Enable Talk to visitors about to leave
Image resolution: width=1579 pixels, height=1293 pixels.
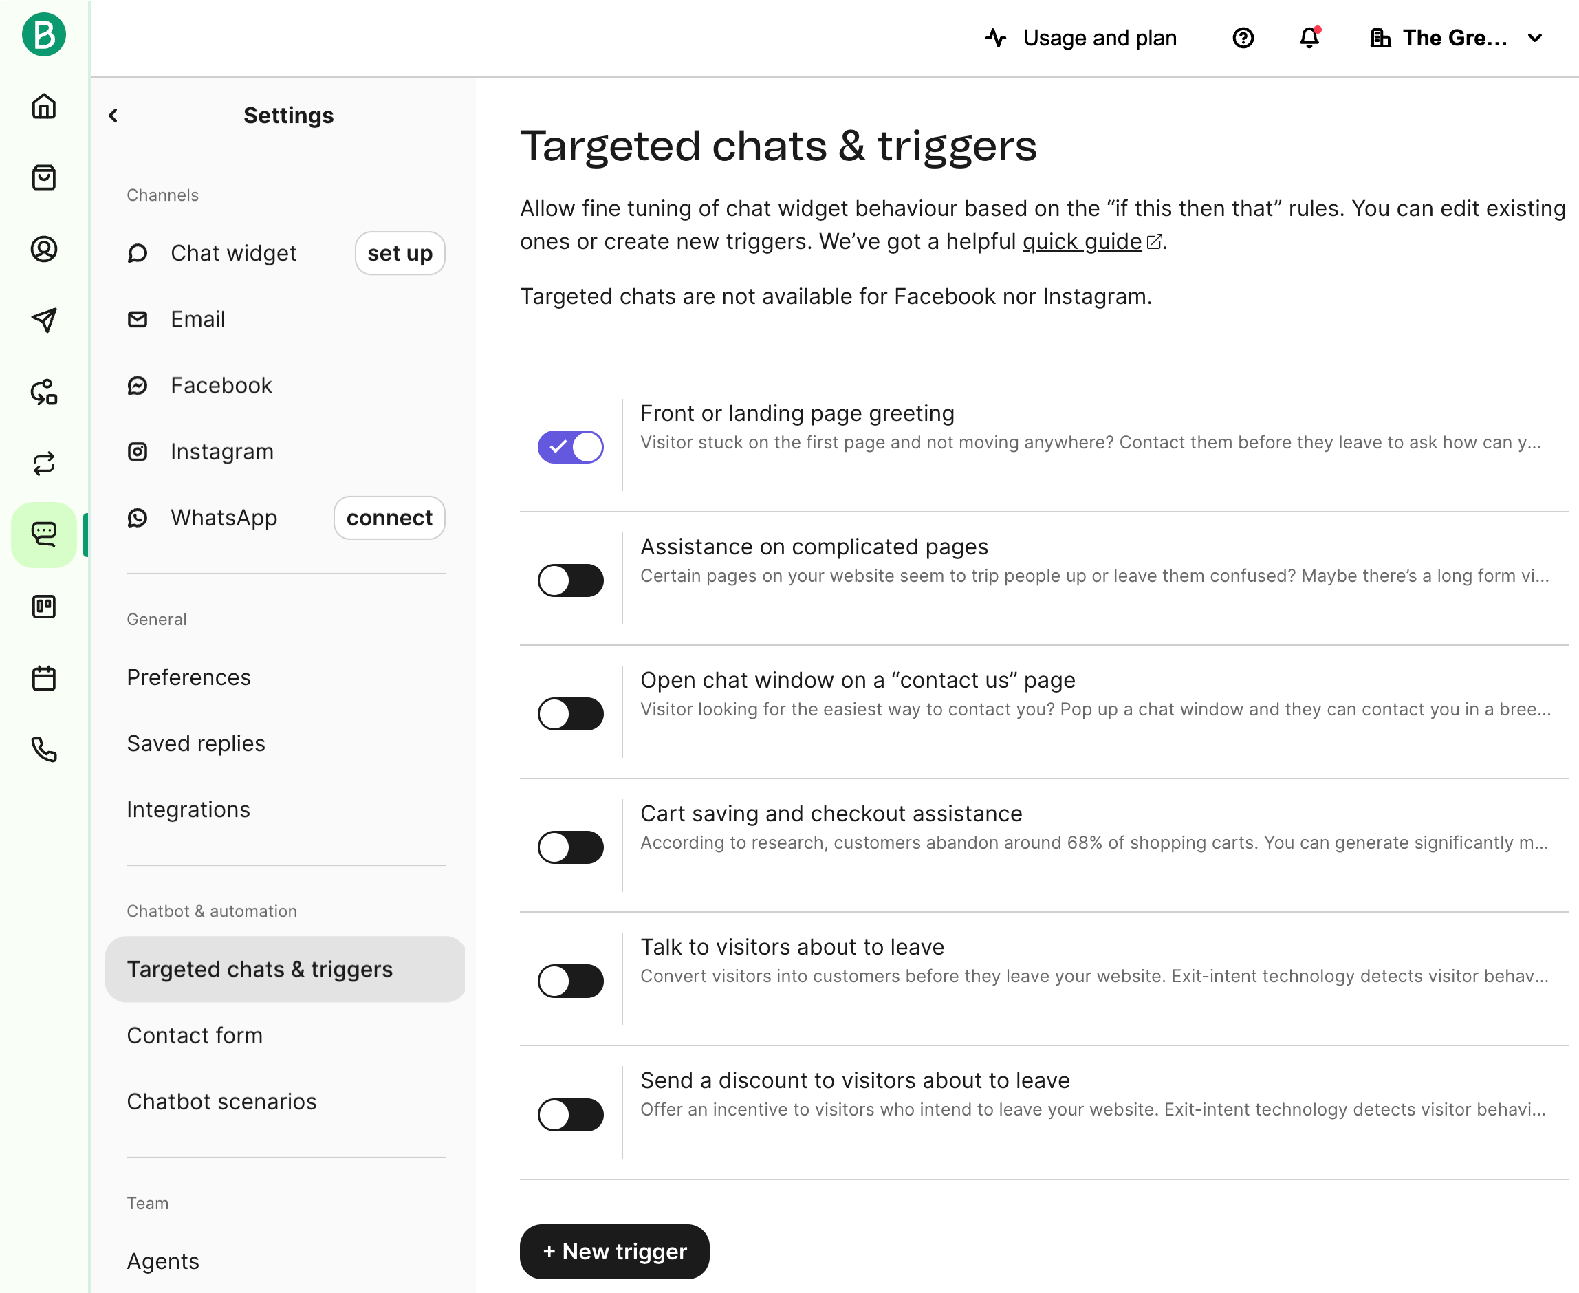(571, 981)
